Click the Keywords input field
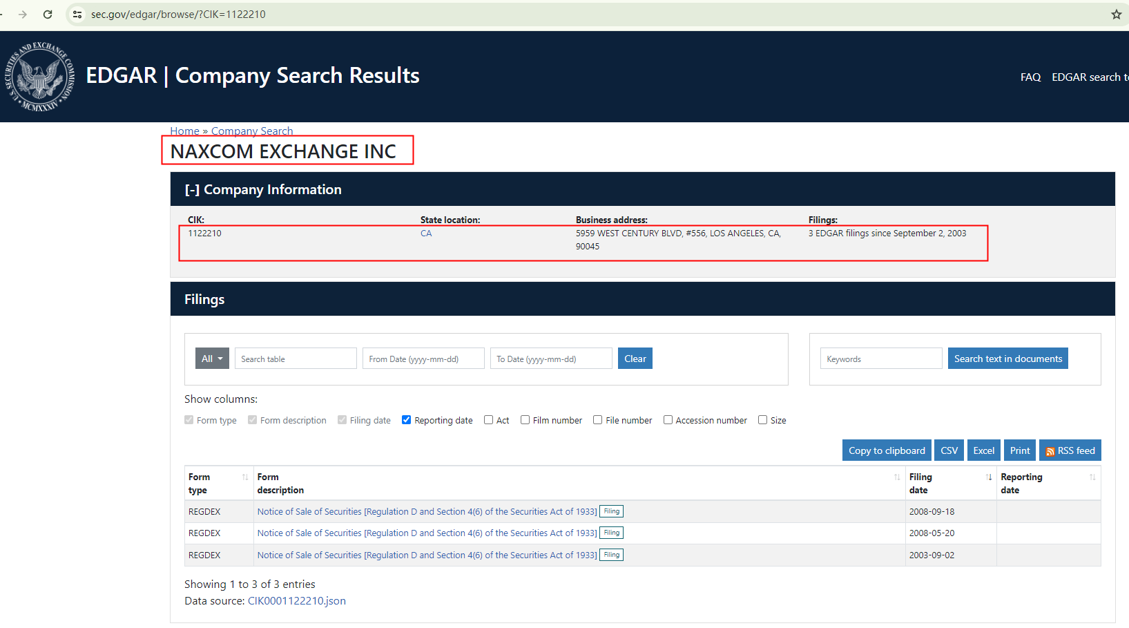The height and width of the screenshot is (628, 1129). (880, 359)
